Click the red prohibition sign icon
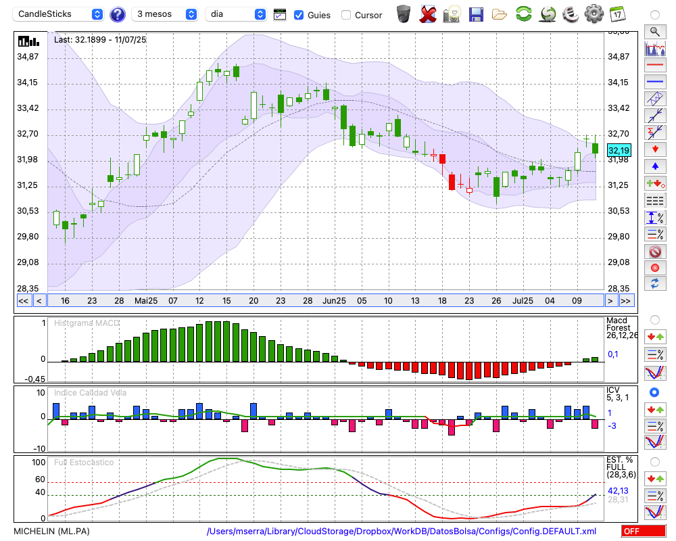 (655, 252)
